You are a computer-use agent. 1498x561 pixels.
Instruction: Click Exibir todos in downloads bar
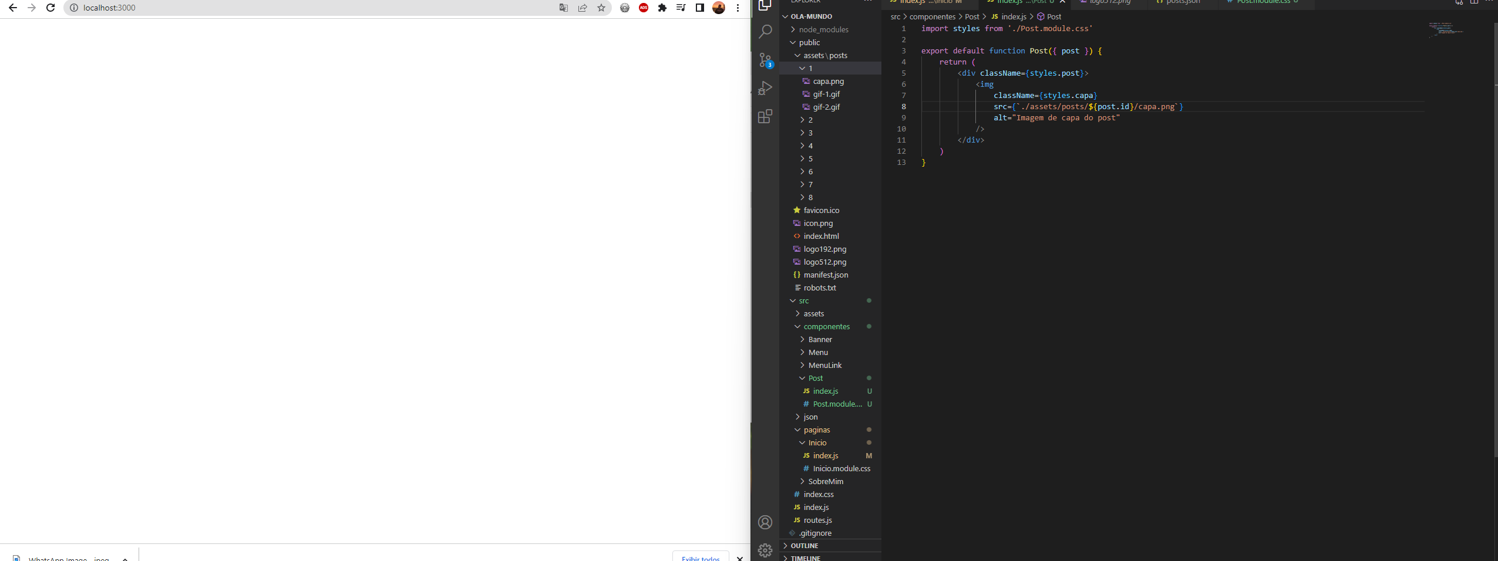(701, 557)
